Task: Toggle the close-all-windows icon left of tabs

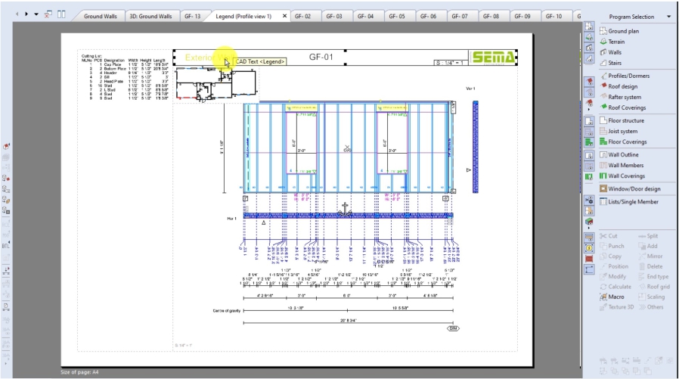Action: [x=48, y=15]
